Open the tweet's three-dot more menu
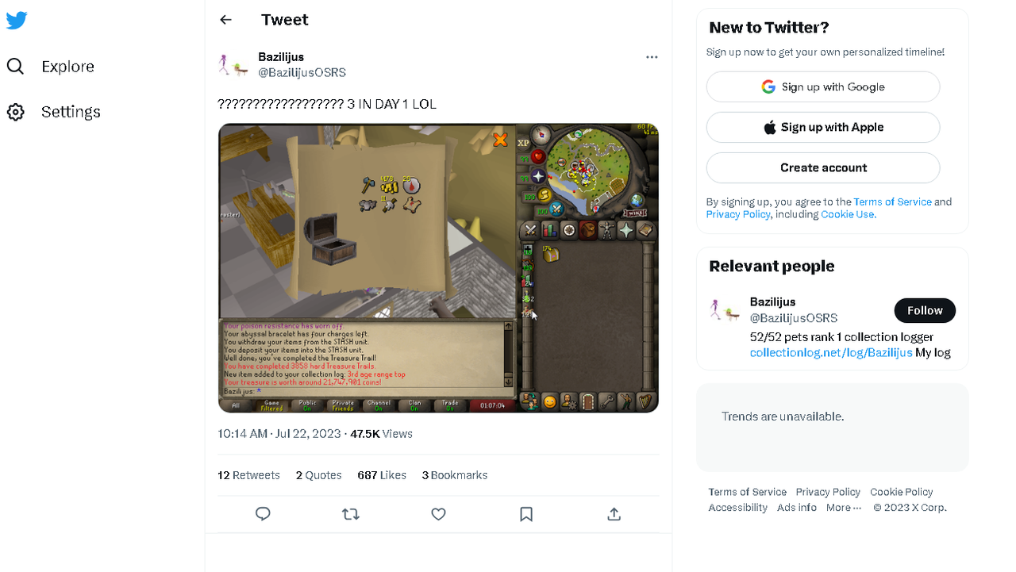The height and width of the screenshot is (572, 1016). pos(652,57)
